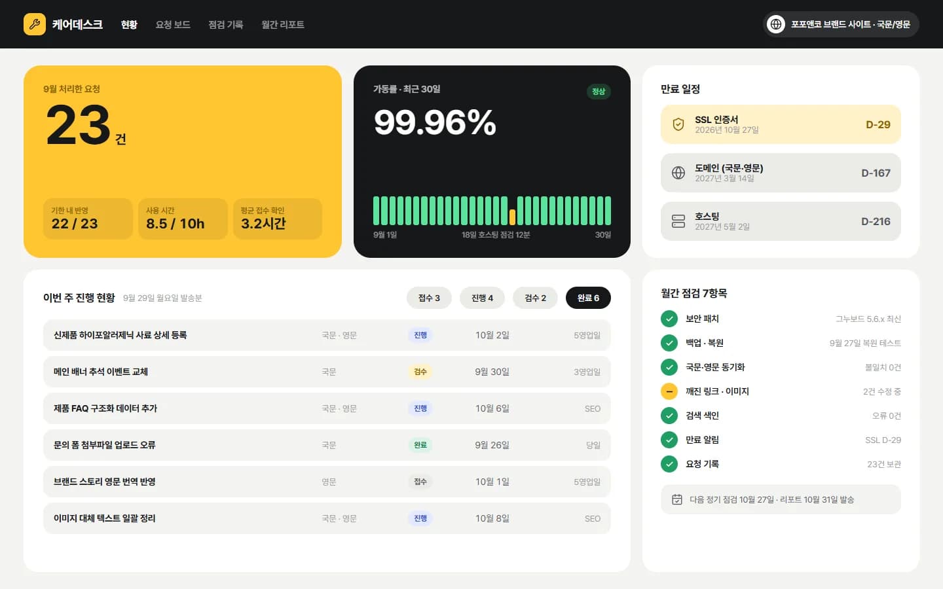Open the 메인 배너 추석 이벤트 교체 request
Viewport: 943px width, 589px height.
click(x=327, y=372)
